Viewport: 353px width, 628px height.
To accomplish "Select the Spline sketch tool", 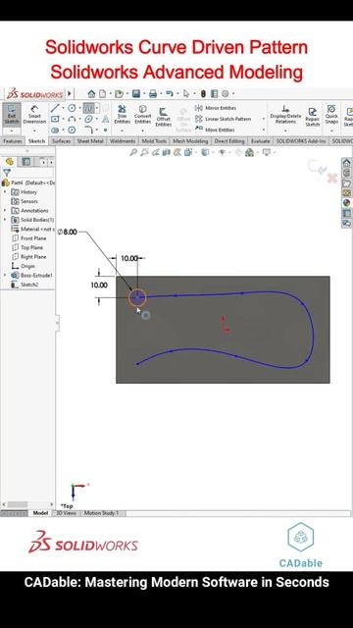I will [x=88, y=108].
